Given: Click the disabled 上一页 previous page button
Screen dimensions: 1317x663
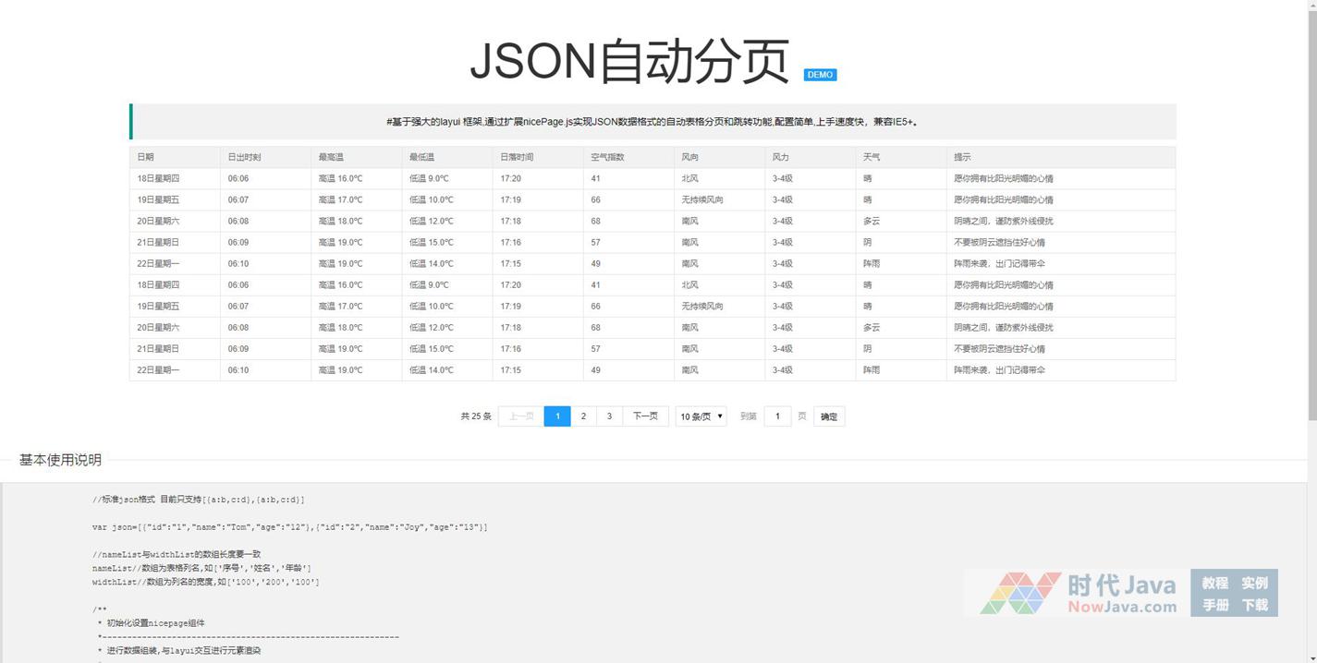Looking at the screenshot, I should 520,416.
